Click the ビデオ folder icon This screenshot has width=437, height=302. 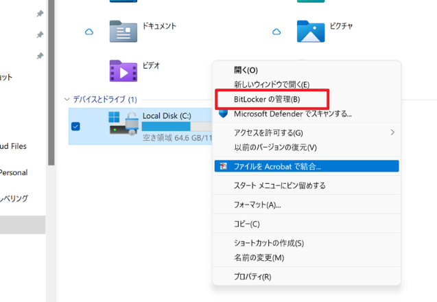point(123,71)
